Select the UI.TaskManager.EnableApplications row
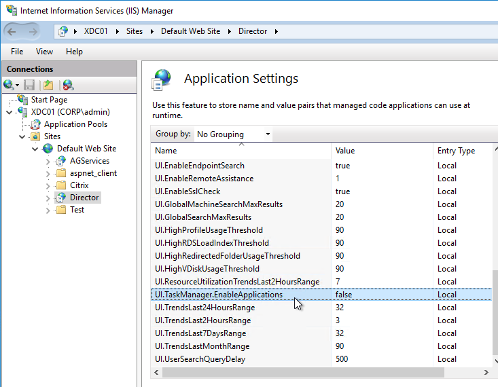The width and height of the screenshot is (498, 387). [x=321, y=295]
